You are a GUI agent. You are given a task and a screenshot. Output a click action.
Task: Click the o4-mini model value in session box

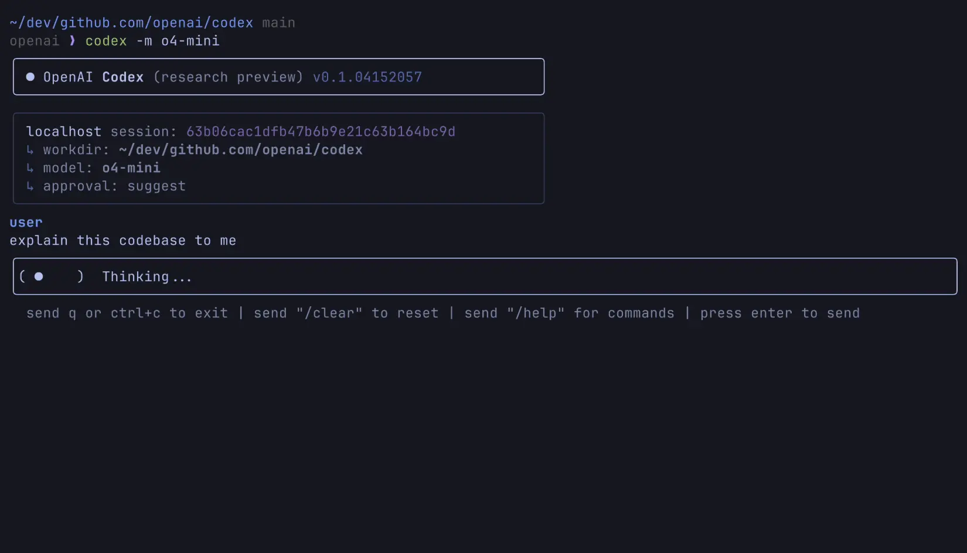(131, 168)
